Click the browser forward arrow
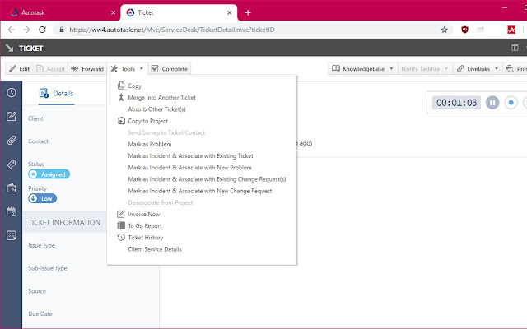 tap(26, 30)
